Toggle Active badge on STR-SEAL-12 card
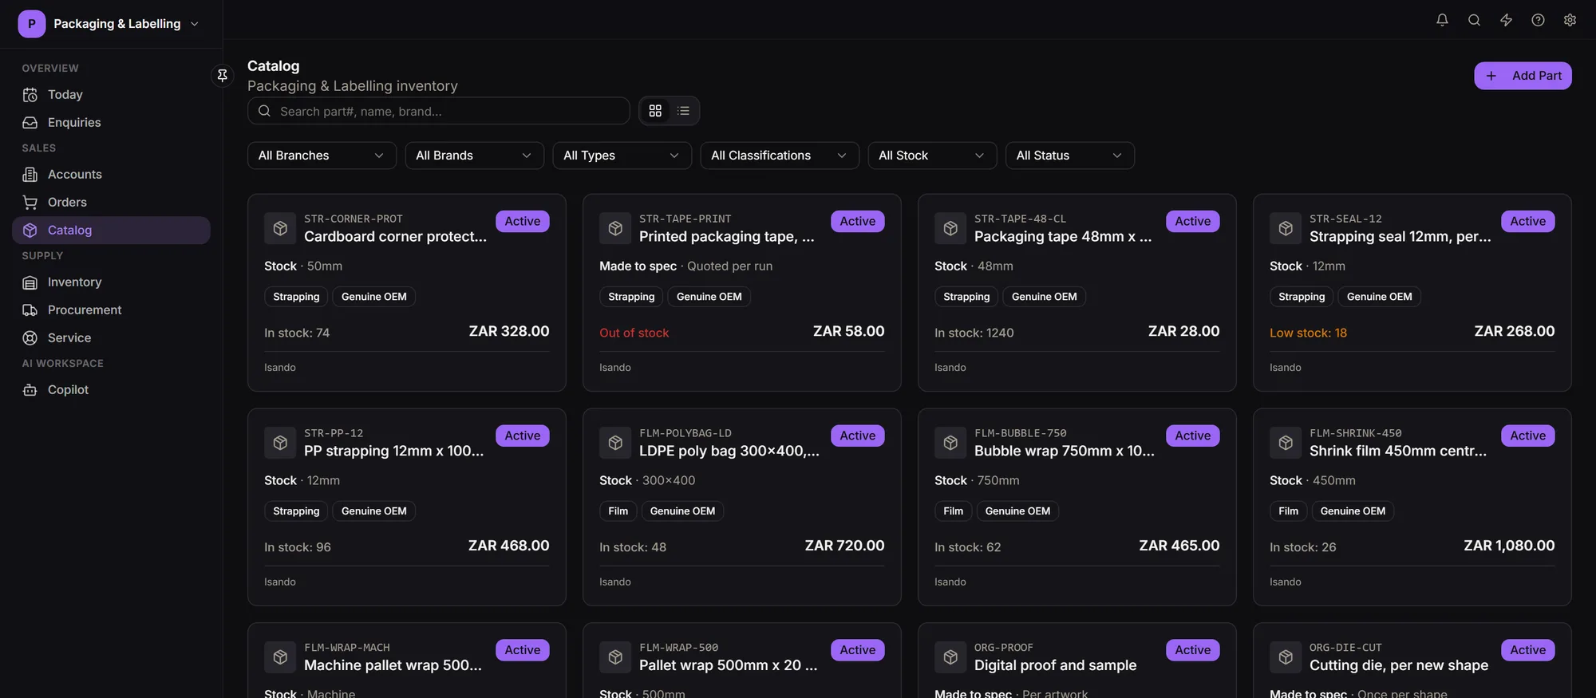 click(1527, 221)
